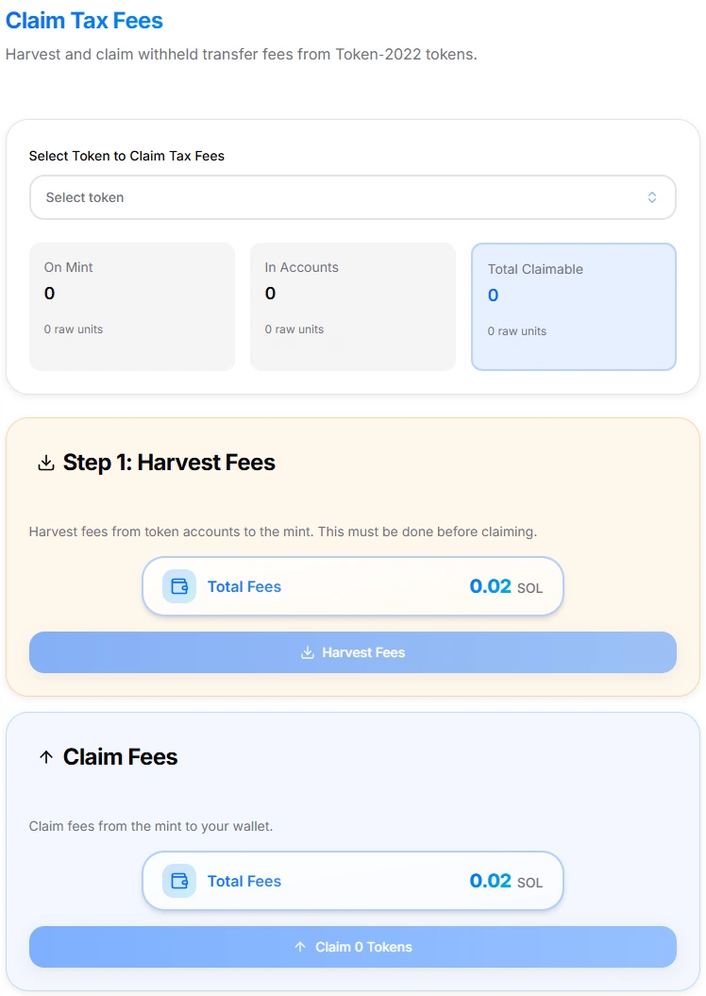Screen dimensions: 706x996
Task: Select the In Accounts card
Action: [x=352, y=306]
